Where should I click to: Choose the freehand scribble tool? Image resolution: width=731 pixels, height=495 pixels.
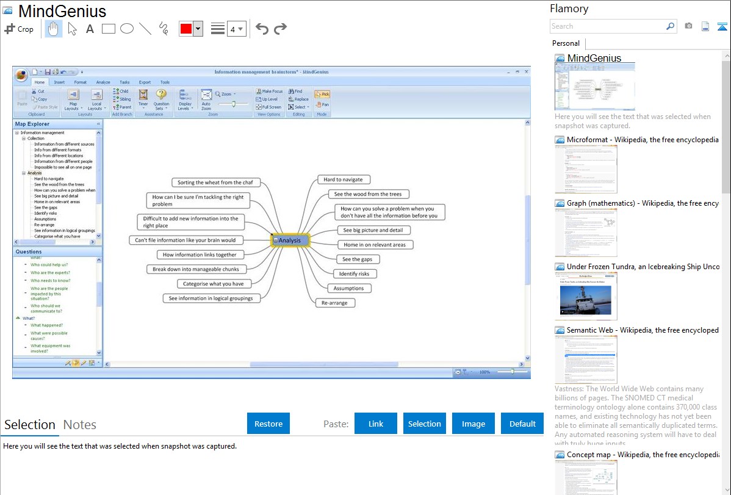point(164,29)
